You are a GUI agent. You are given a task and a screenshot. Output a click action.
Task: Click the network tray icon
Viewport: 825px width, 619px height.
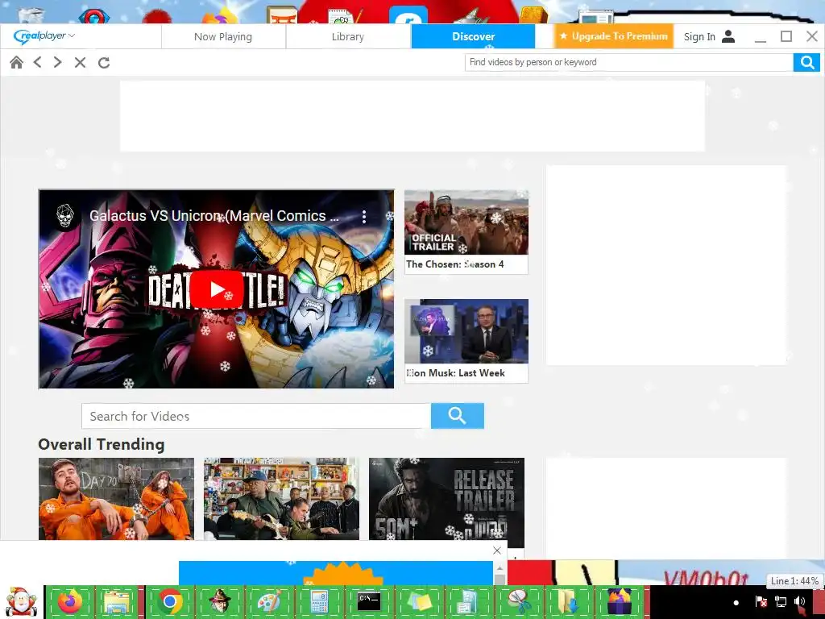click(780, 601)
